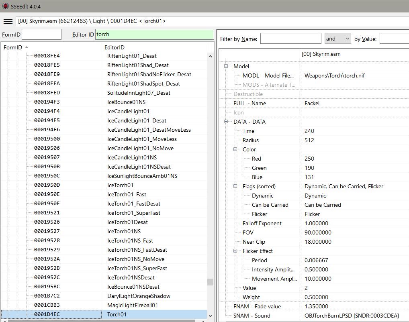Image resolution: width=409 pixels, height=322 pixels.
Task: Click the SSEEdit application icon in title bar
Action: [5, 6]
